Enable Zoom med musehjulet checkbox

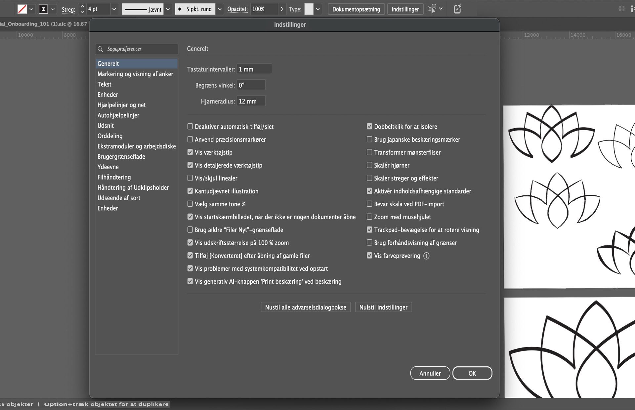pyautogui.click(x=369, y=217)
